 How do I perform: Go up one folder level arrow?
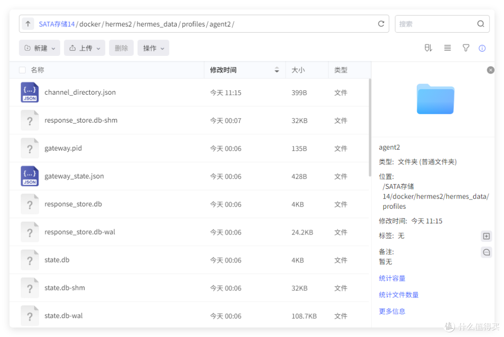[28, 24]
